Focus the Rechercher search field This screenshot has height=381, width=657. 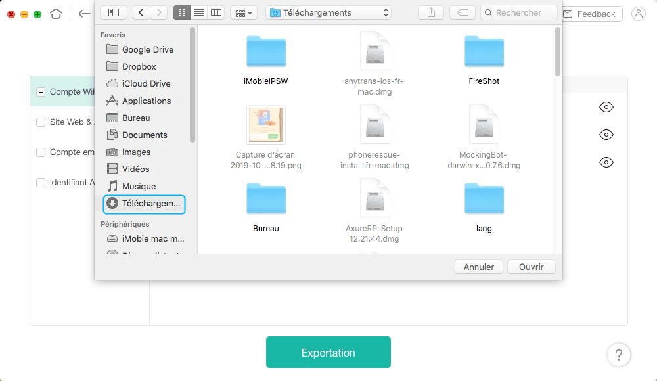(519, 12)
